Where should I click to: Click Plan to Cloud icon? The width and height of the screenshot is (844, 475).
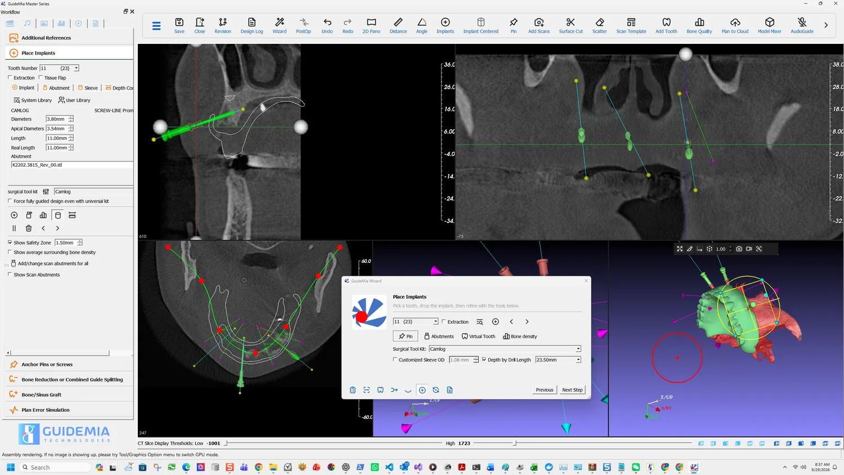(735, 25)
